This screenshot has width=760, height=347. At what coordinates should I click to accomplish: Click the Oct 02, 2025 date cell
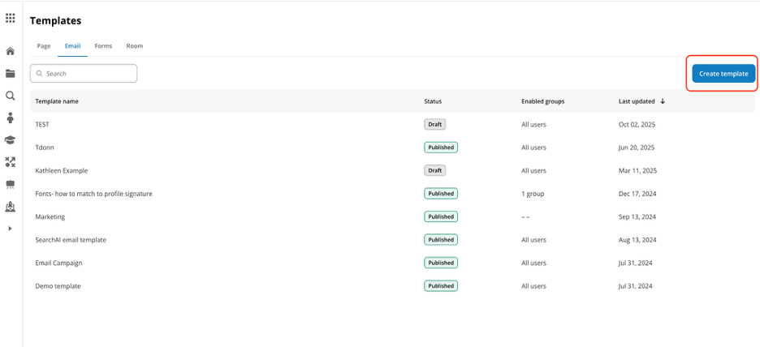[637, 125]
